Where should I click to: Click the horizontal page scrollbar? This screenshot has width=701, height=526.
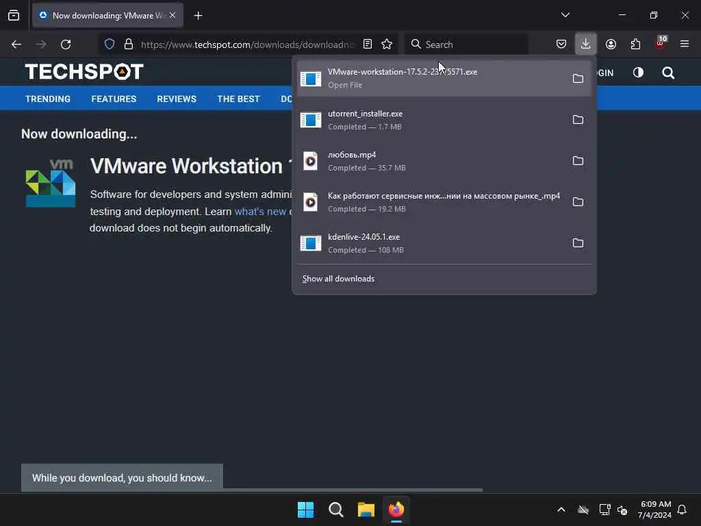pyautogui.click(x=253, y=490)
